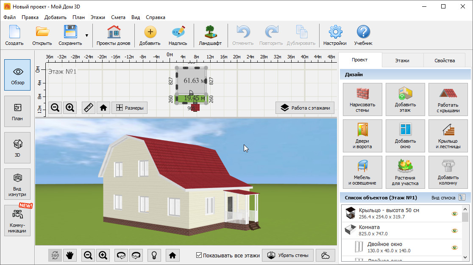This screenshot has width=473, height=265.
Task: Open House Projects (Проекты домов)
Action: tap(113, 36)
